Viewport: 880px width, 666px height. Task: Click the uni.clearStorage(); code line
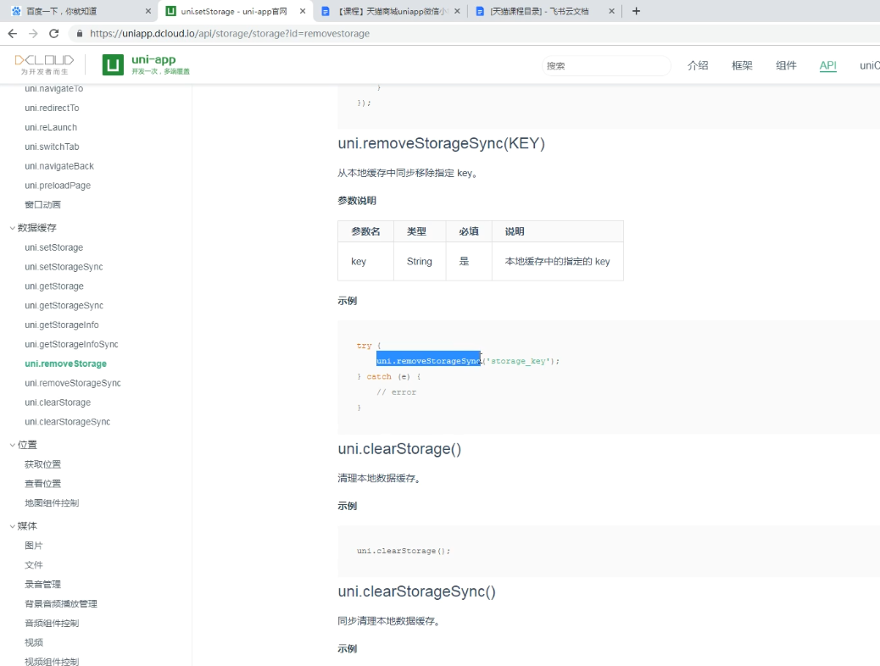tap(404, 551)
